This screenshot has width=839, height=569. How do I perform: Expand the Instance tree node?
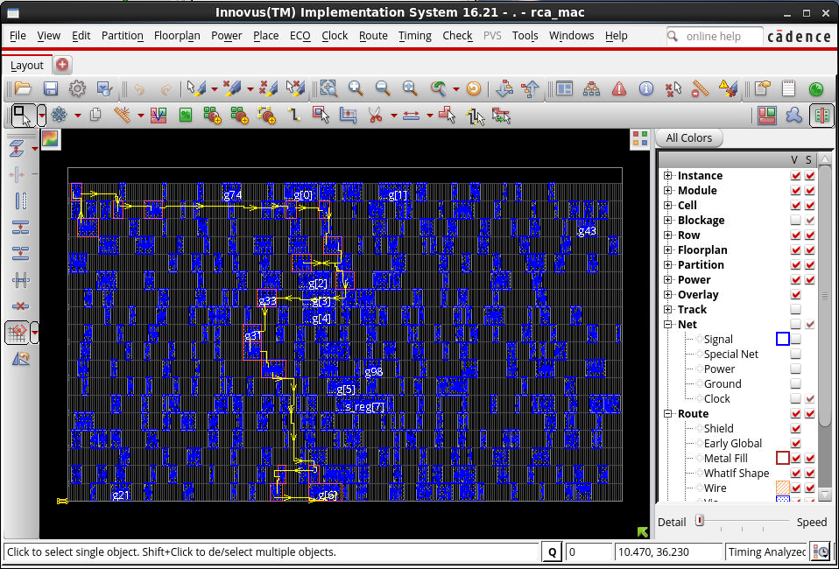(x=667, y=175)
